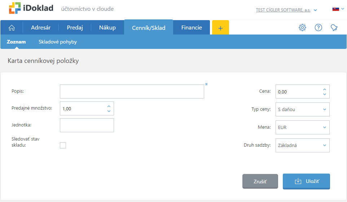
Task: Click the yellow plus quick-add button
Action: pyautogui.click(x=220, y=28)
